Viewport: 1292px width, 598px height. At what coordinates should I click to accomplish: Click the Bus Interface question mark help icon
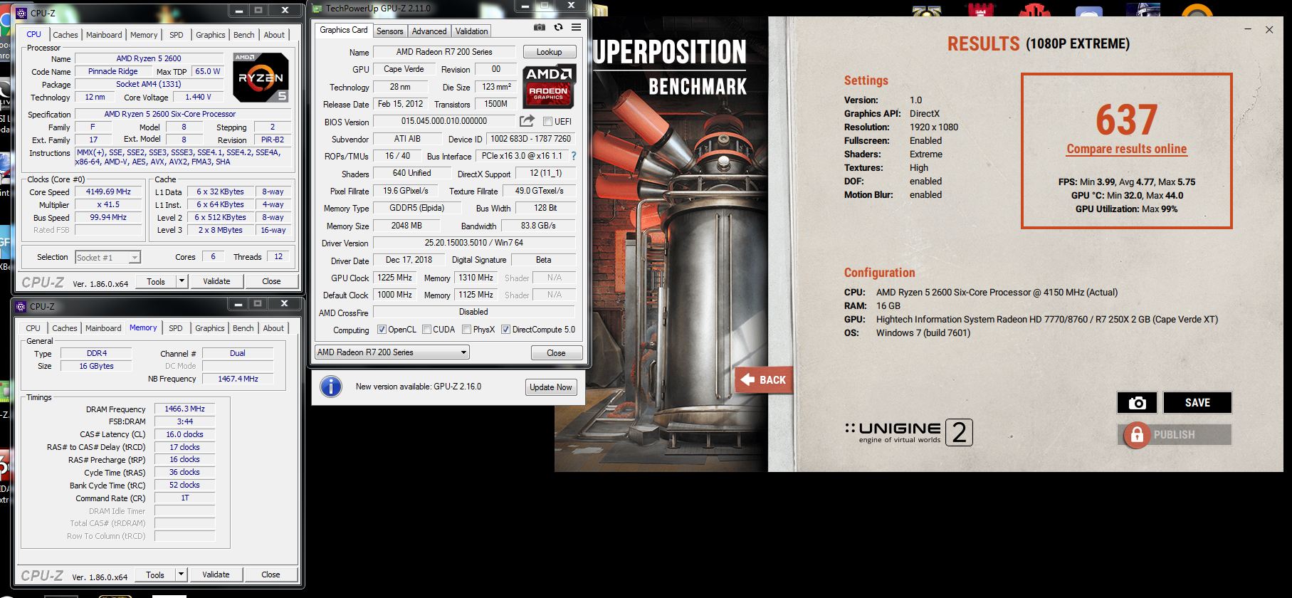[x=573, y=156]
